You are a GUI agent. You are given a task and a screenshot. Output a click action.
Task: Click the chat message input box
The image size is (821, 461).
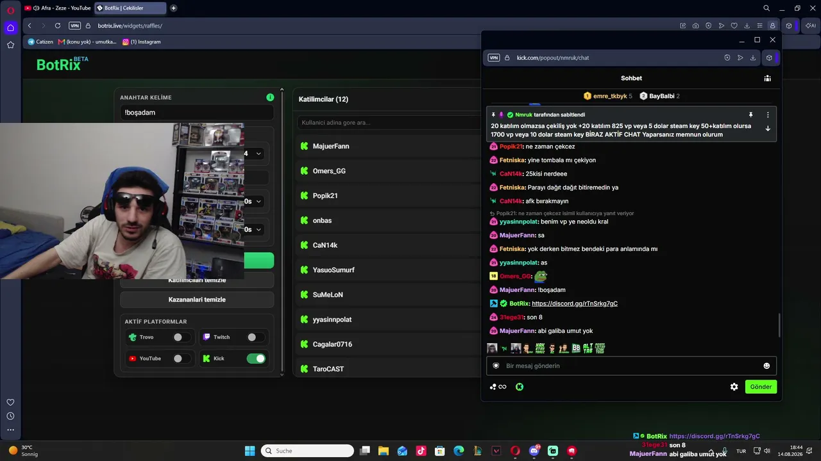pyautogui.click(x=631, y=366)
